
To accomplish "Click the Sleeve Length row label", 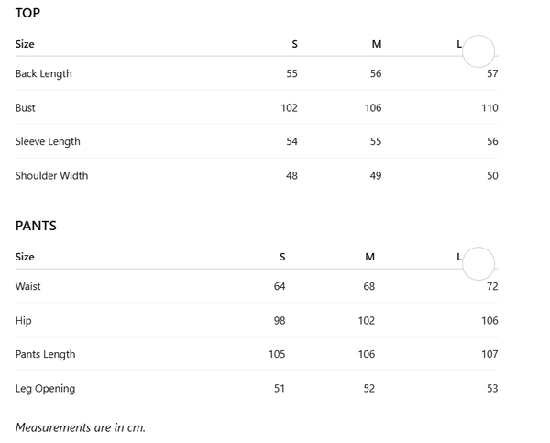I will [48, 141].
